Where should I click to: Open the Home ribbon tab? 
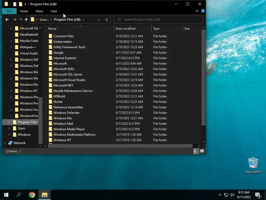point(24,11)
